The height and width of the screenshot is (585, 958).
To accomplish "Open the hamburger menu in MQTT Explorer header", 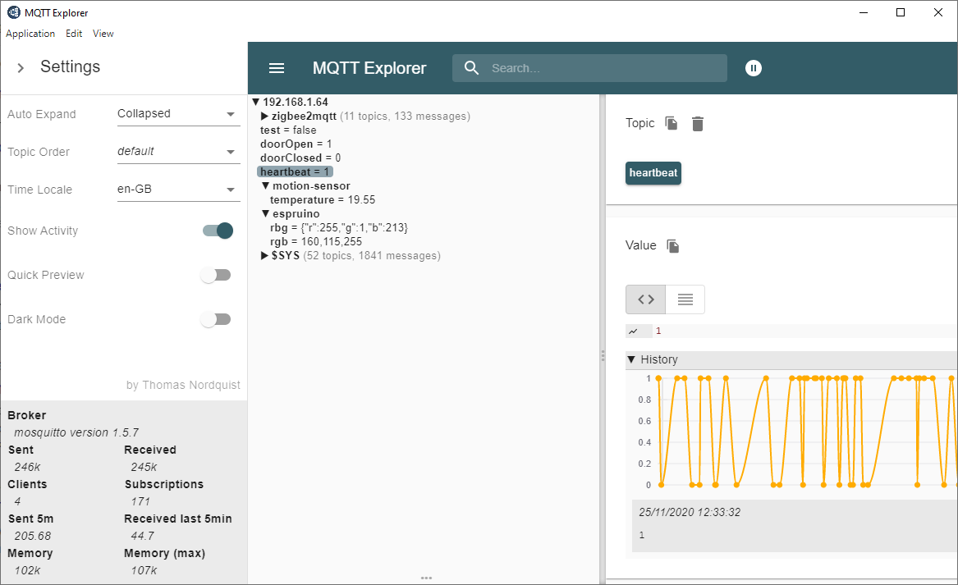I will click(x=277, y=68).
